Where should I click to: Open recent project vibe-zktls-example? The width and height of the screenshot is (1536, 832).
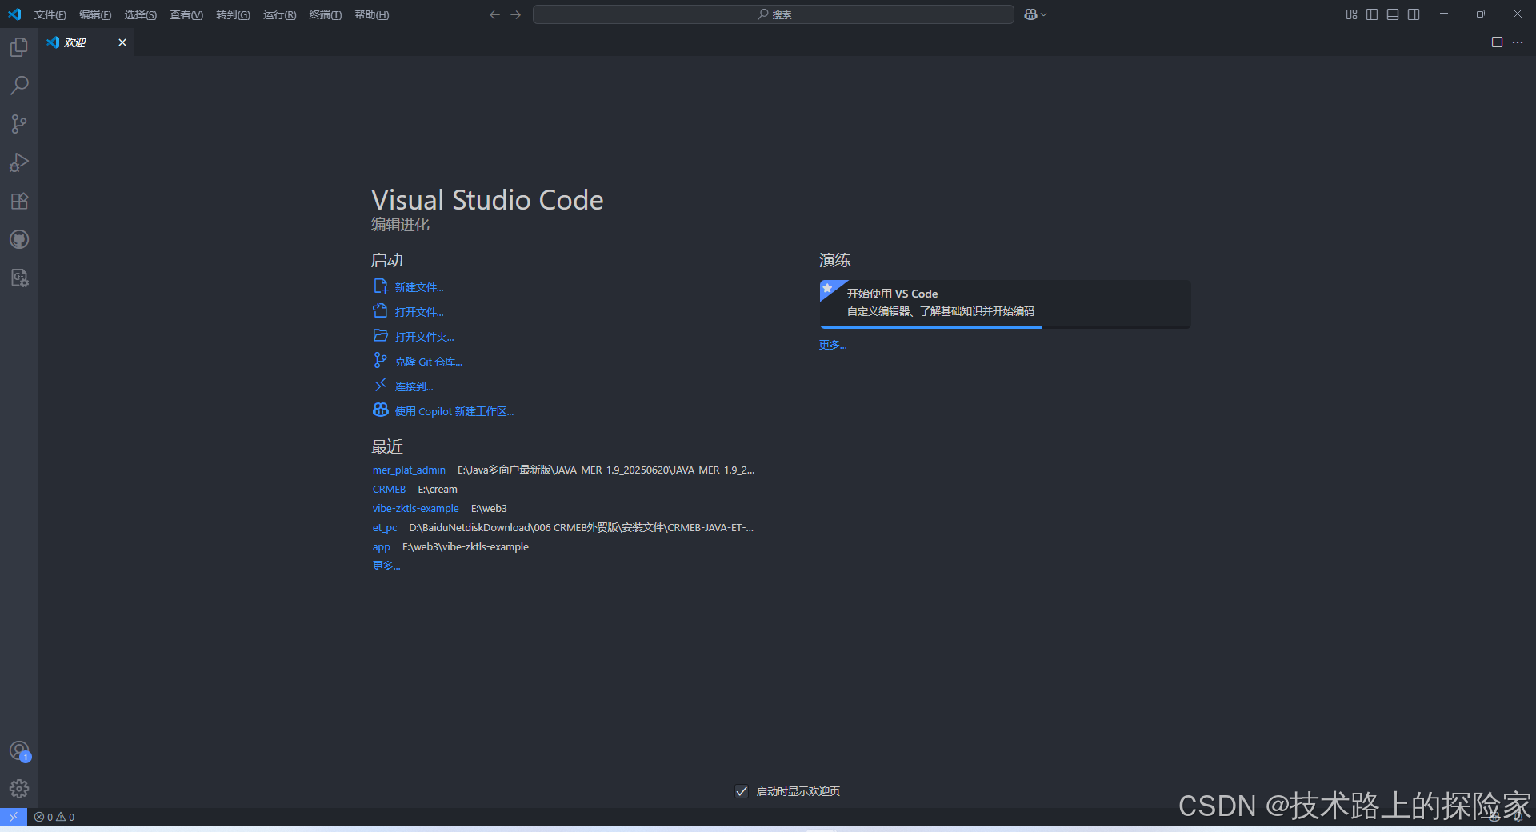(415, 509)
